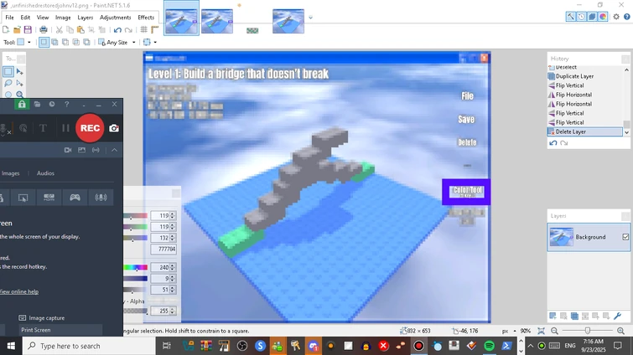Click the hex color field 777784
The width and height of the screenshot is (633, 355).
163,249
